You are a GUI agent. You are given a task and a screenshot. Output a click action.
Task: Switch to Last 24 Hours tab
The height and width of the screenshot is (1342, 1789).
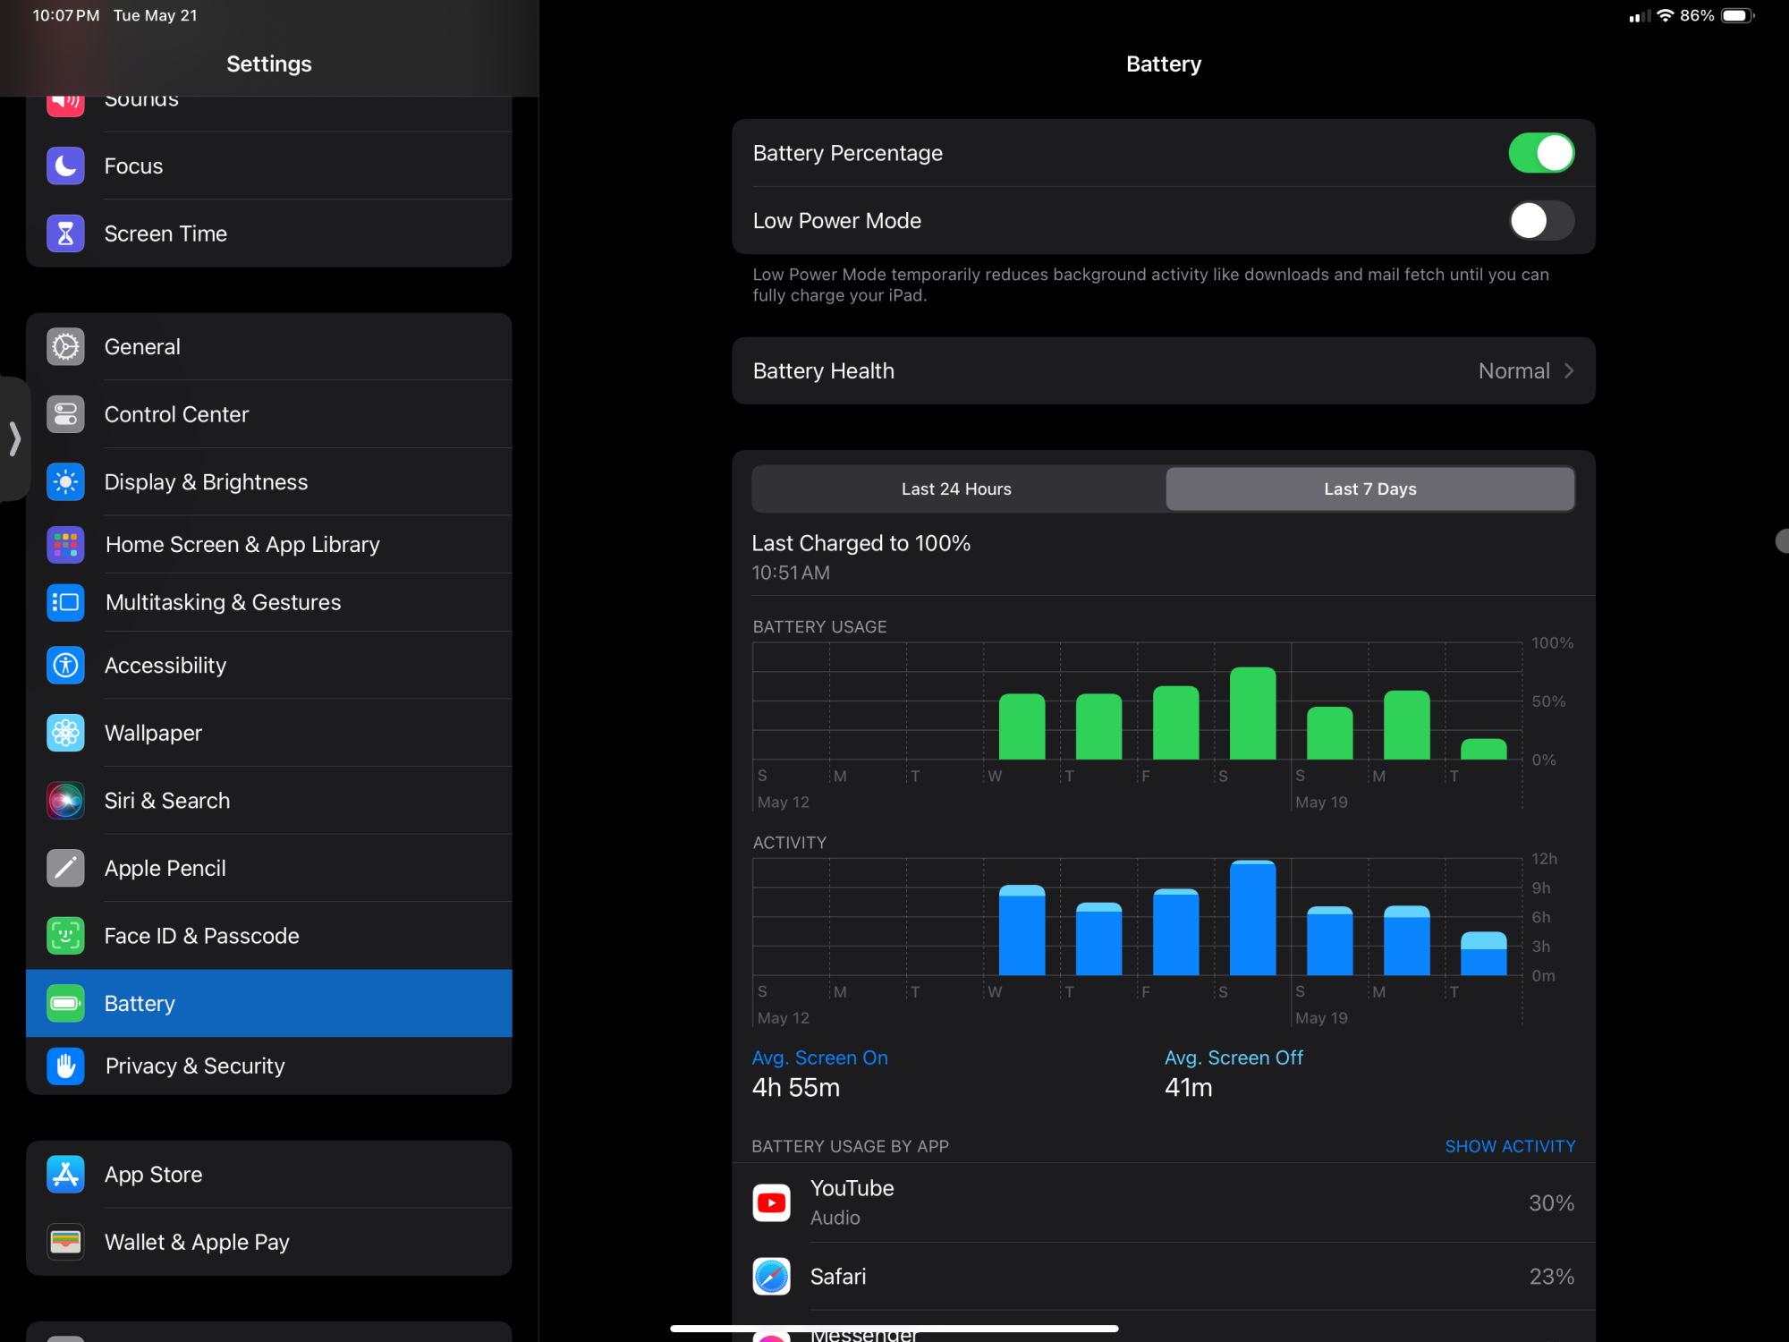pyautogui.click(x=956, y=488)
